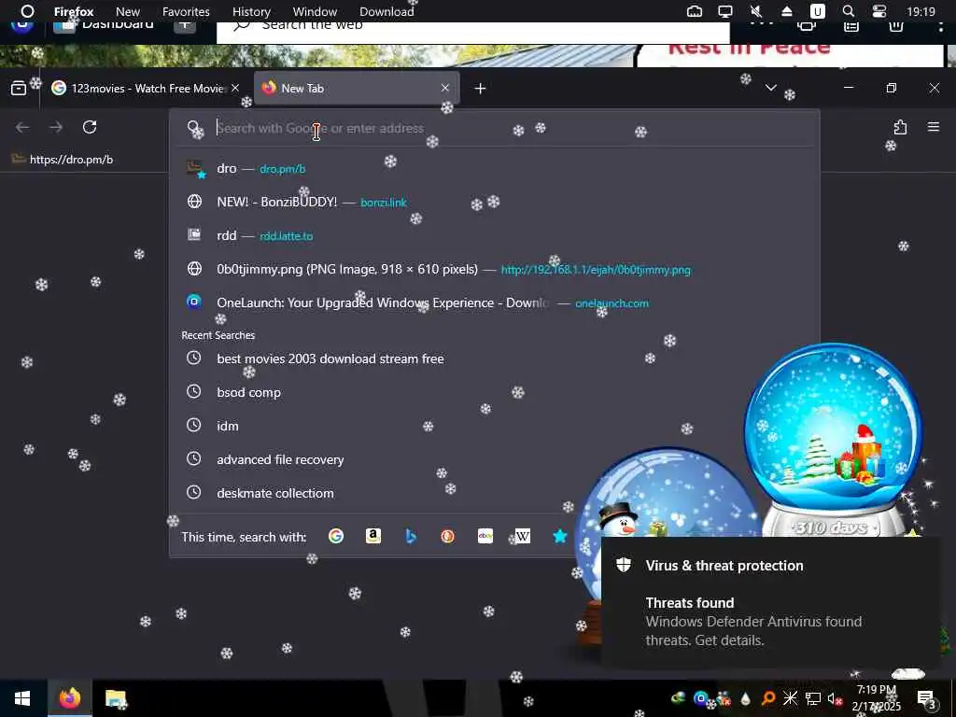The height and width of the screenshot is (717, 956).
Task: Click the 310 days snow globe widget
Action: (833, 441)
